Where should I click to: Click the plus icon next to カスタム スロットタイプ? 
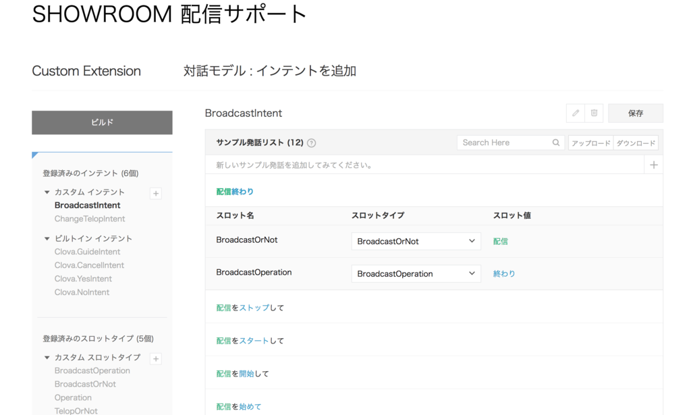pyautogui.click(x=155, y=358)
